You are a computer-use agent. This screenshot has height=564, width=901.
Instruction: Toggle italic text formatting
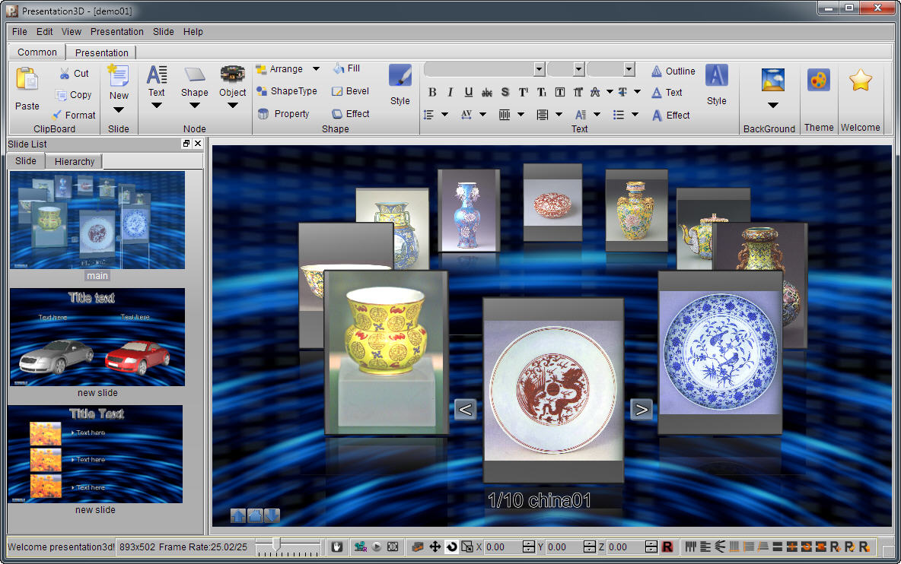coord(450,92)
